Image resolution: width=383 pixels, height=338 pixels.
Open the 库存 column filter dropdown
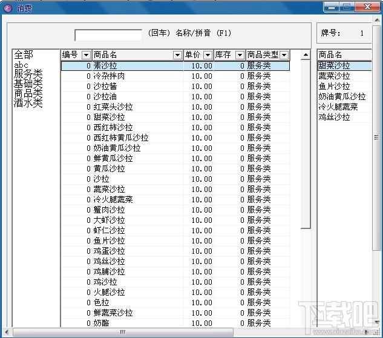(x=240, y=55)
